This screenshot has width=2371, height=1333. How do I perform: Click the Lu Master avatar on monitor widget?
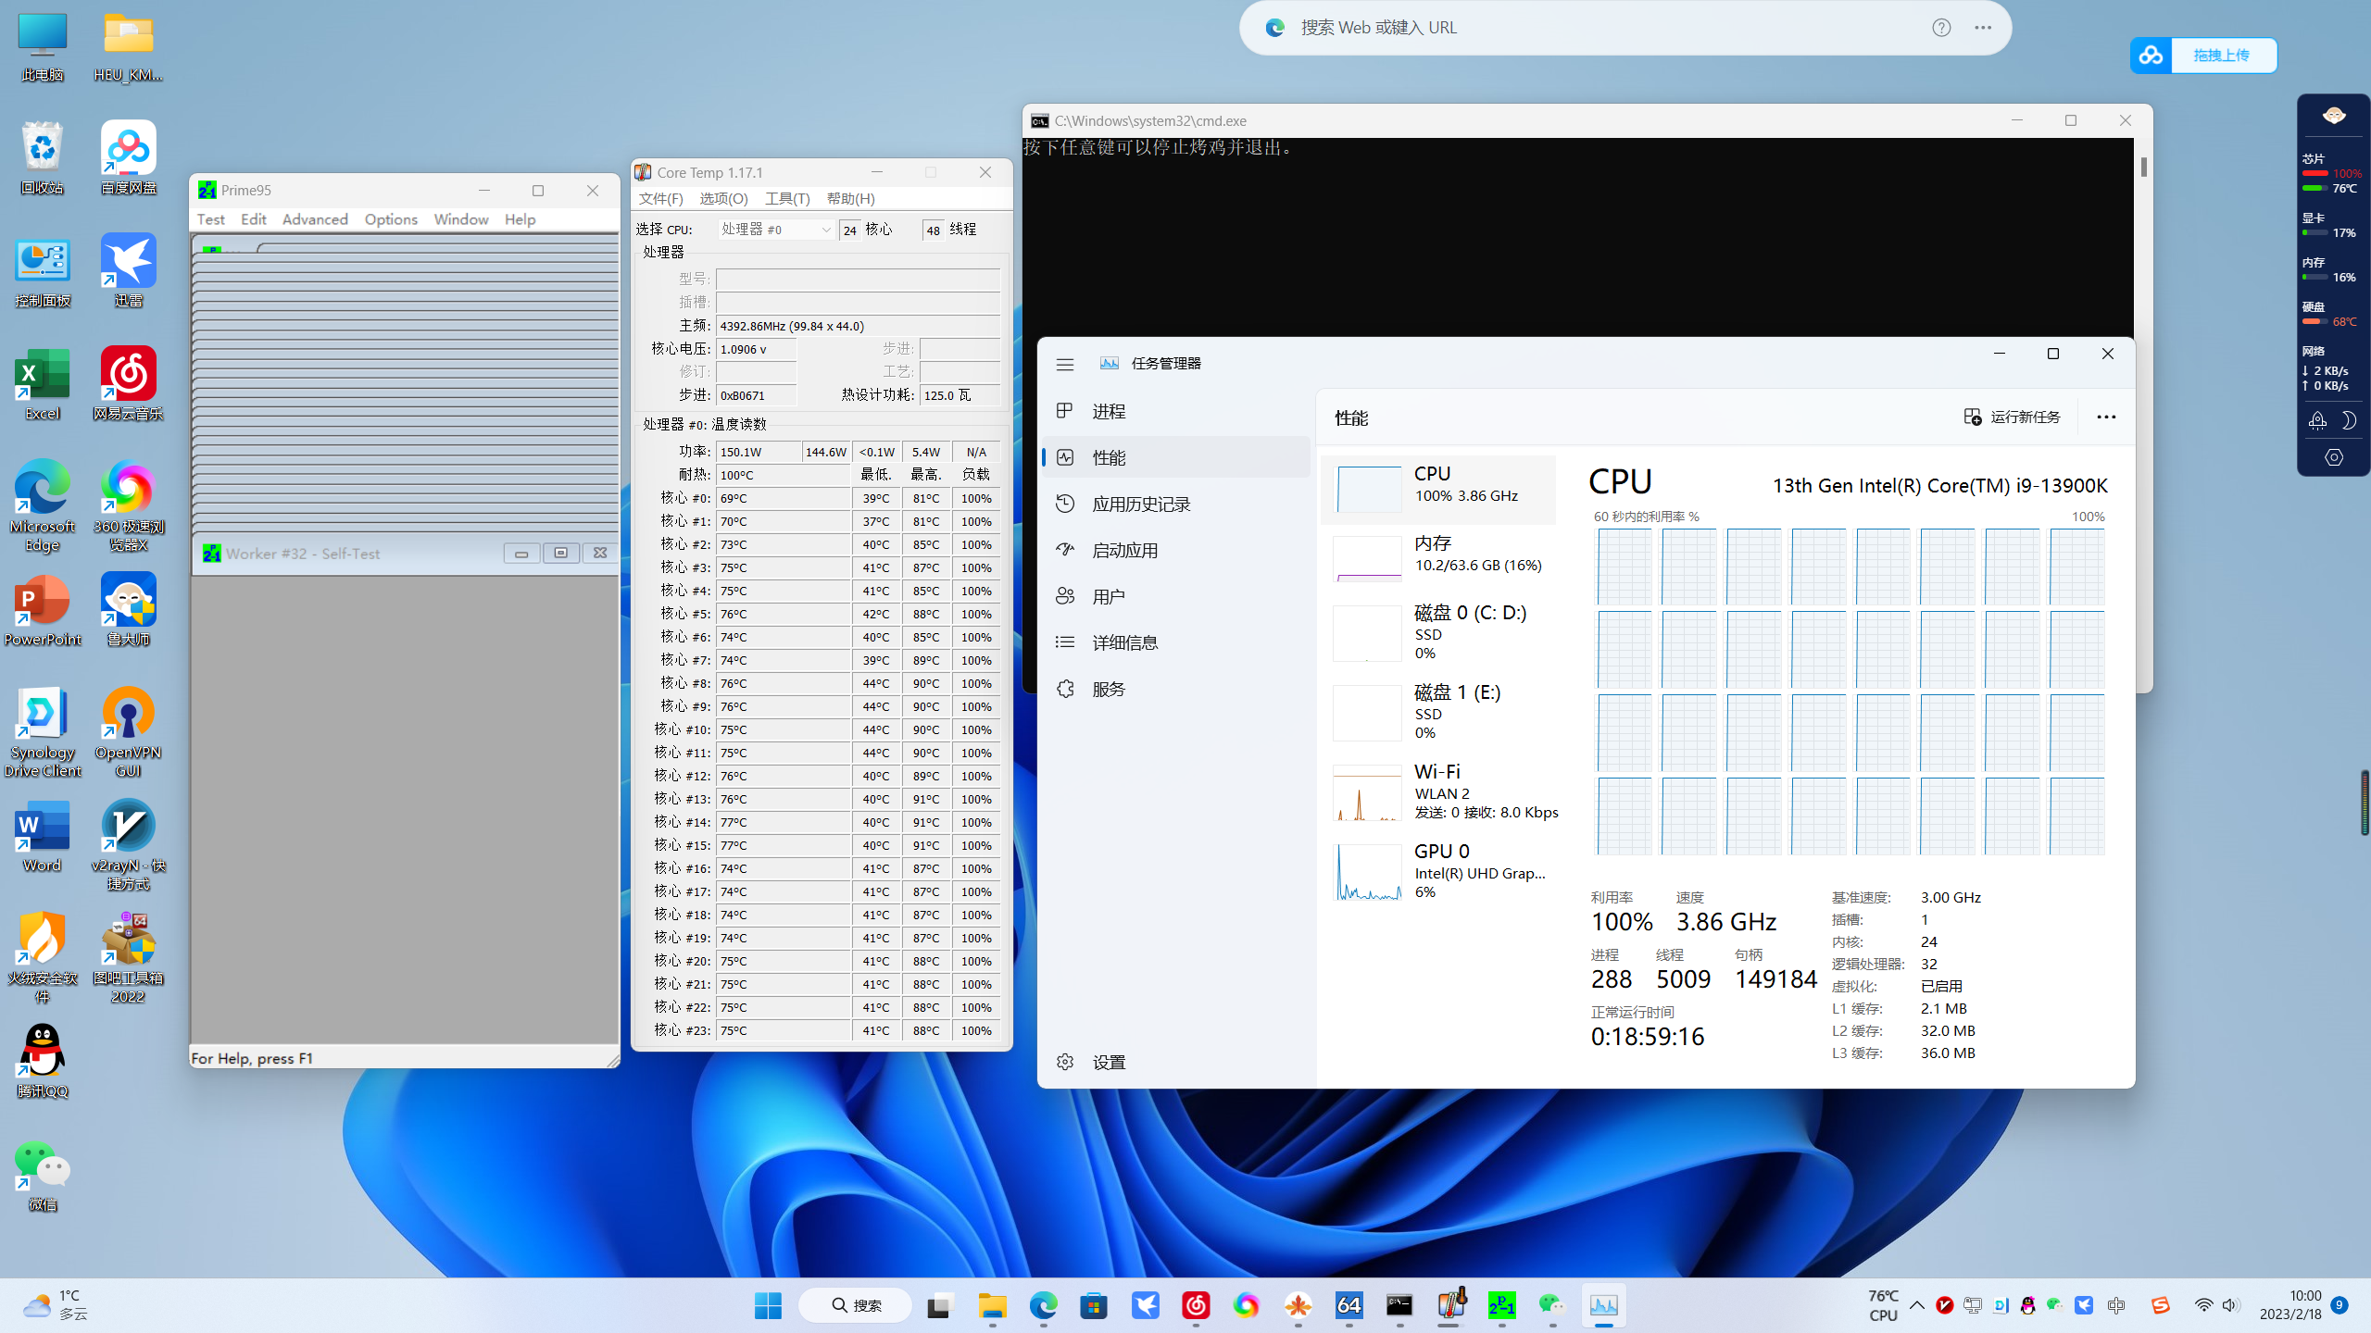[x=2334, y=116]
